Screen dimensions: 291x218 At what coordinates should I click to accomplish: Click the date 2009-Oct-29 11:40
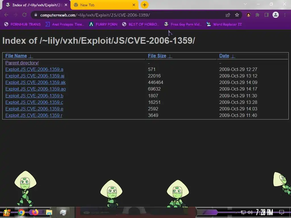click(x=238, y=115)
